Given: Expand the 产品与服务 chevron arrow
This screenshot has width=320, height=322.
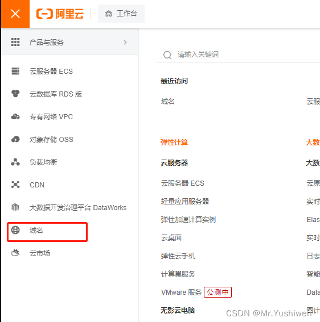Looking at the screenshot, I should 125,42.
